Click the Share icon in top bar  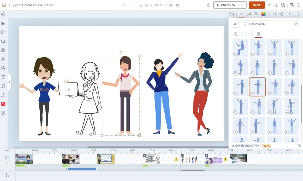[x=269, y=5]
